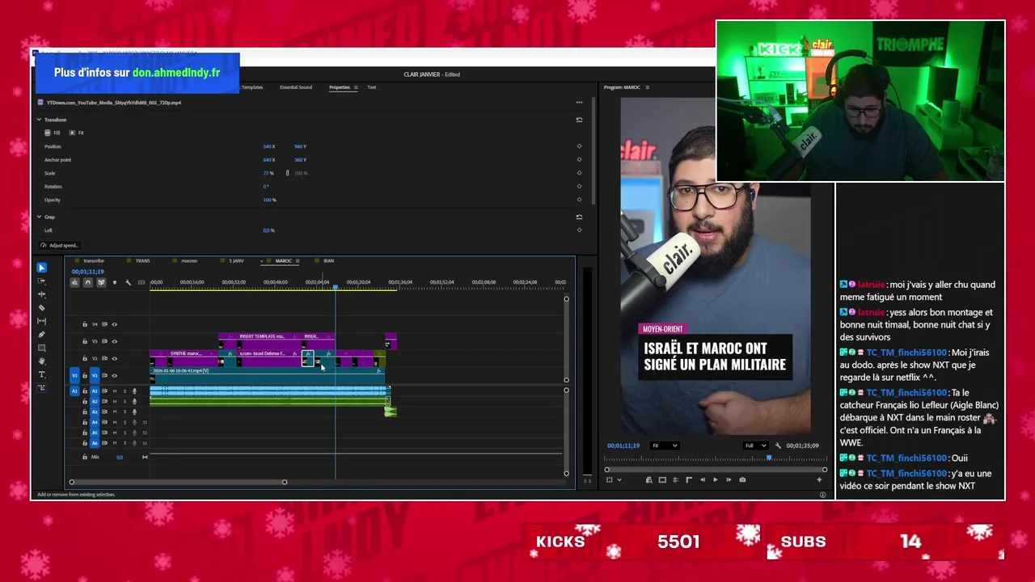Select the Type tool
This screenshot has width=1035, height=582.
pyautogui.click(x=42, y=374)
